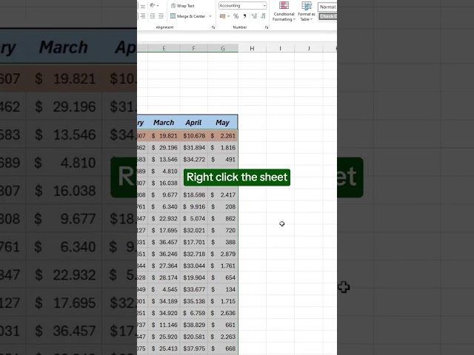Click the Merge & Center button
This screenshot has width=474, height=355.
click(x=187, y=16)
